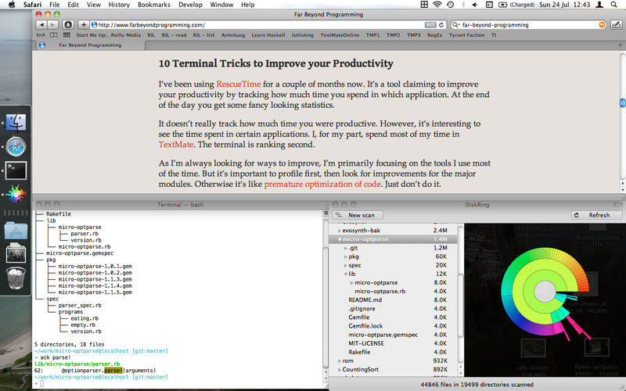Click the orange snapback icon in search field
This screenshot has height=391, width=626.
602,25
